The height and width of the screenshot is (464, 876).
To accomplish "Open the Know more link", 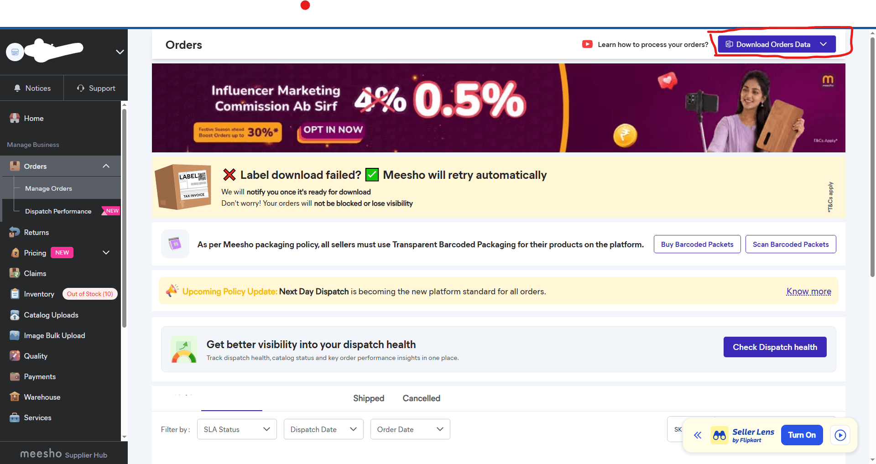I will (809, 292).
